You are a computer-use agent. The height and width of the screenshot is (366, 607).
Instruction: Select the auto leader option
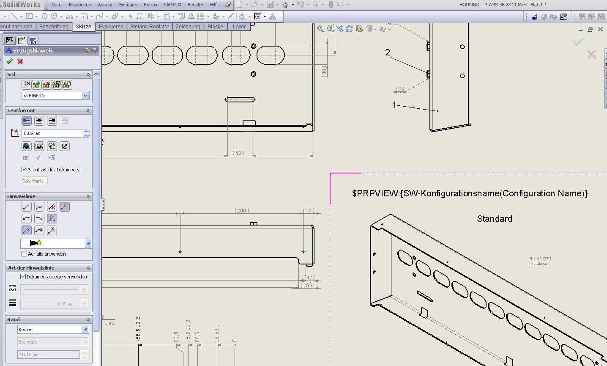click(x=64, y=206)
